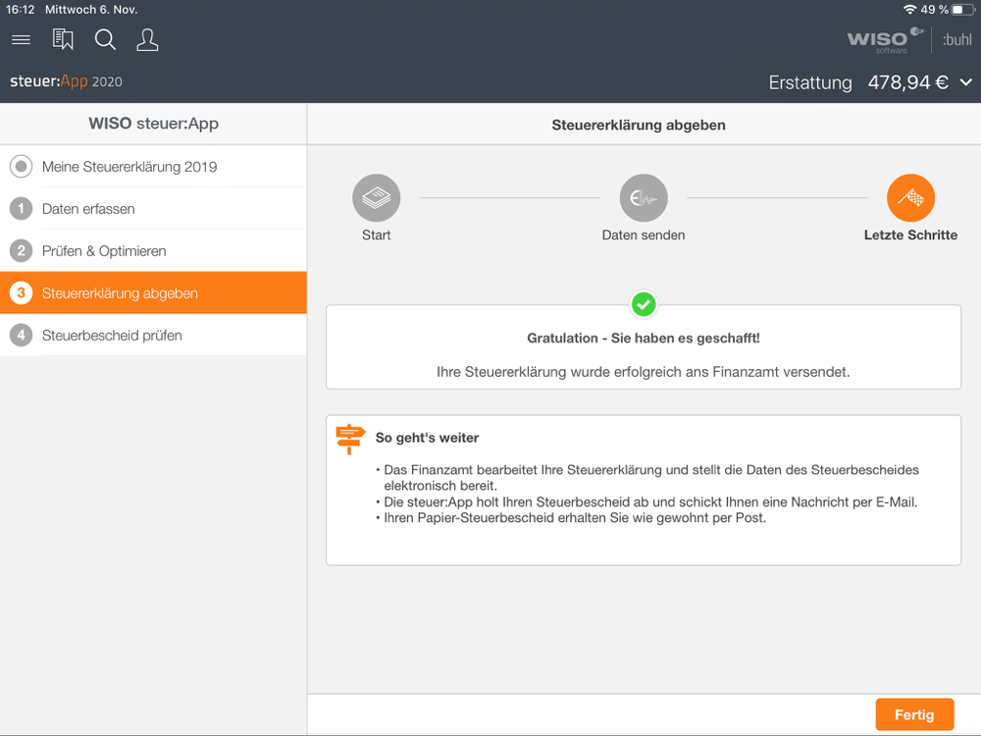Click the erfolgreich ans Finanzamt versendet message
The height and width of the screenshot is (736, 981).
tap(644, 372)
